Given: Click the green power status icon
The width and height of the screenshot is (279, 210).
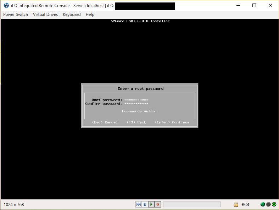Looking at the screenshot, I should coord(274,204).
